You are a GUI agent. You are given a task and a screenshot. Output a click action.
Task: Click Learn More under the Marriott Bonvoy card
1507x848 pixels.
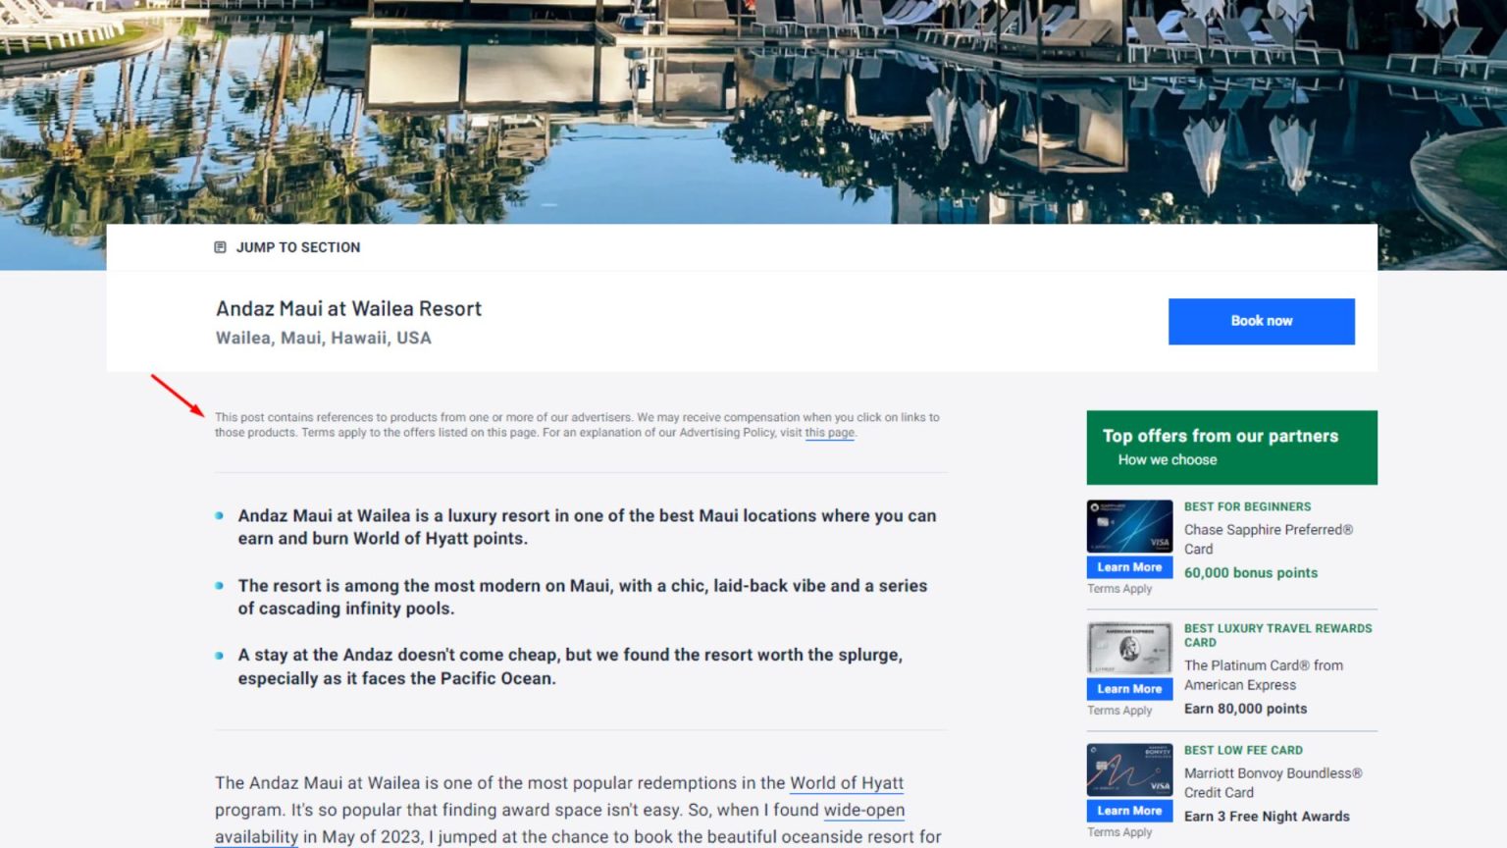1129,811
